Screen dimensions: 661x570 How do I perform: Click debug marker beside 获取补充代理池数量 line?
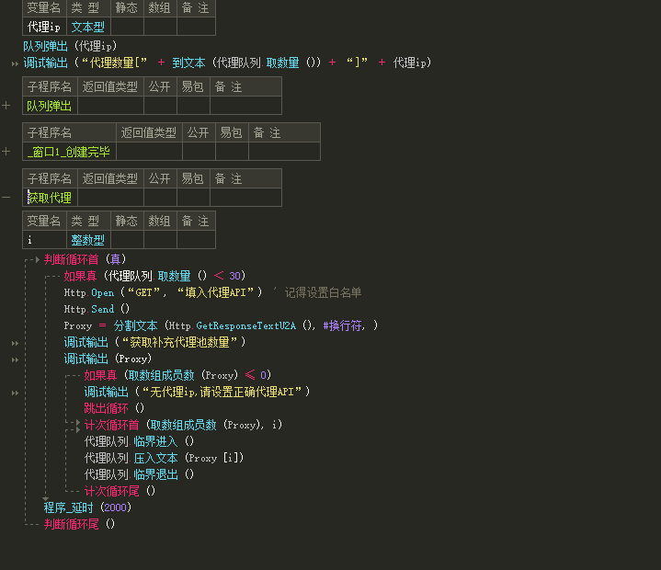click(16, 343)
